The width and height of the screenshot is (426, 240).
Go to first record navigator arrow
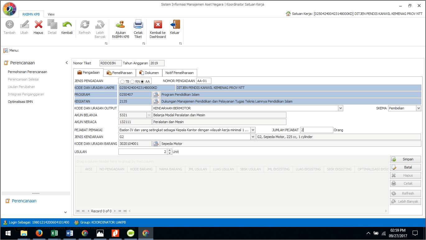78,211
